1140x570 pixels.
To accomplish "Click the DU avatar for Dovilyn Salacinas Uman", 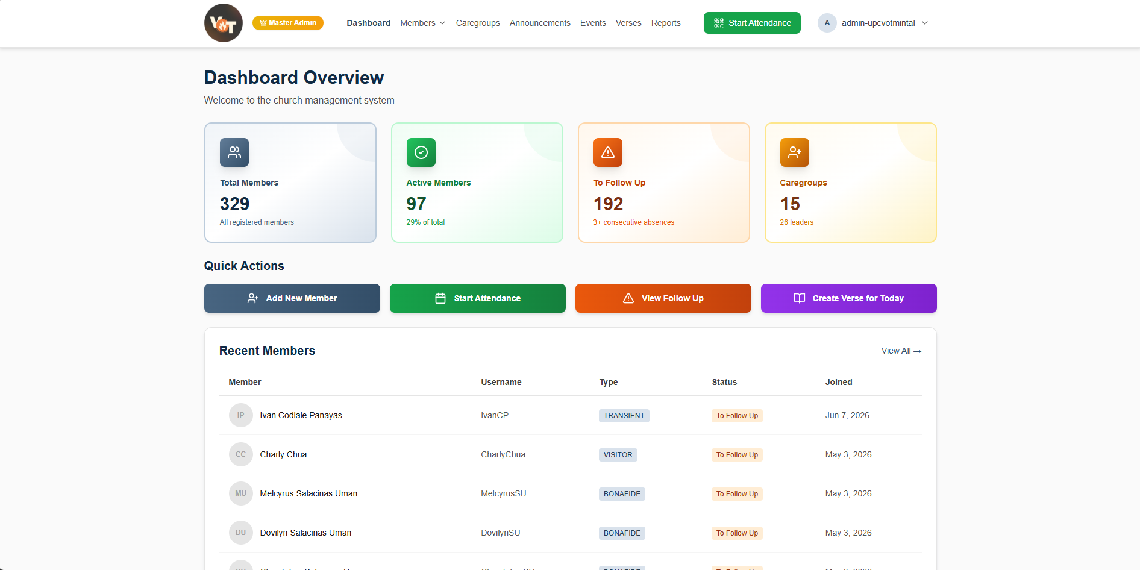I will pyautogui.click(x=241, y=533).
